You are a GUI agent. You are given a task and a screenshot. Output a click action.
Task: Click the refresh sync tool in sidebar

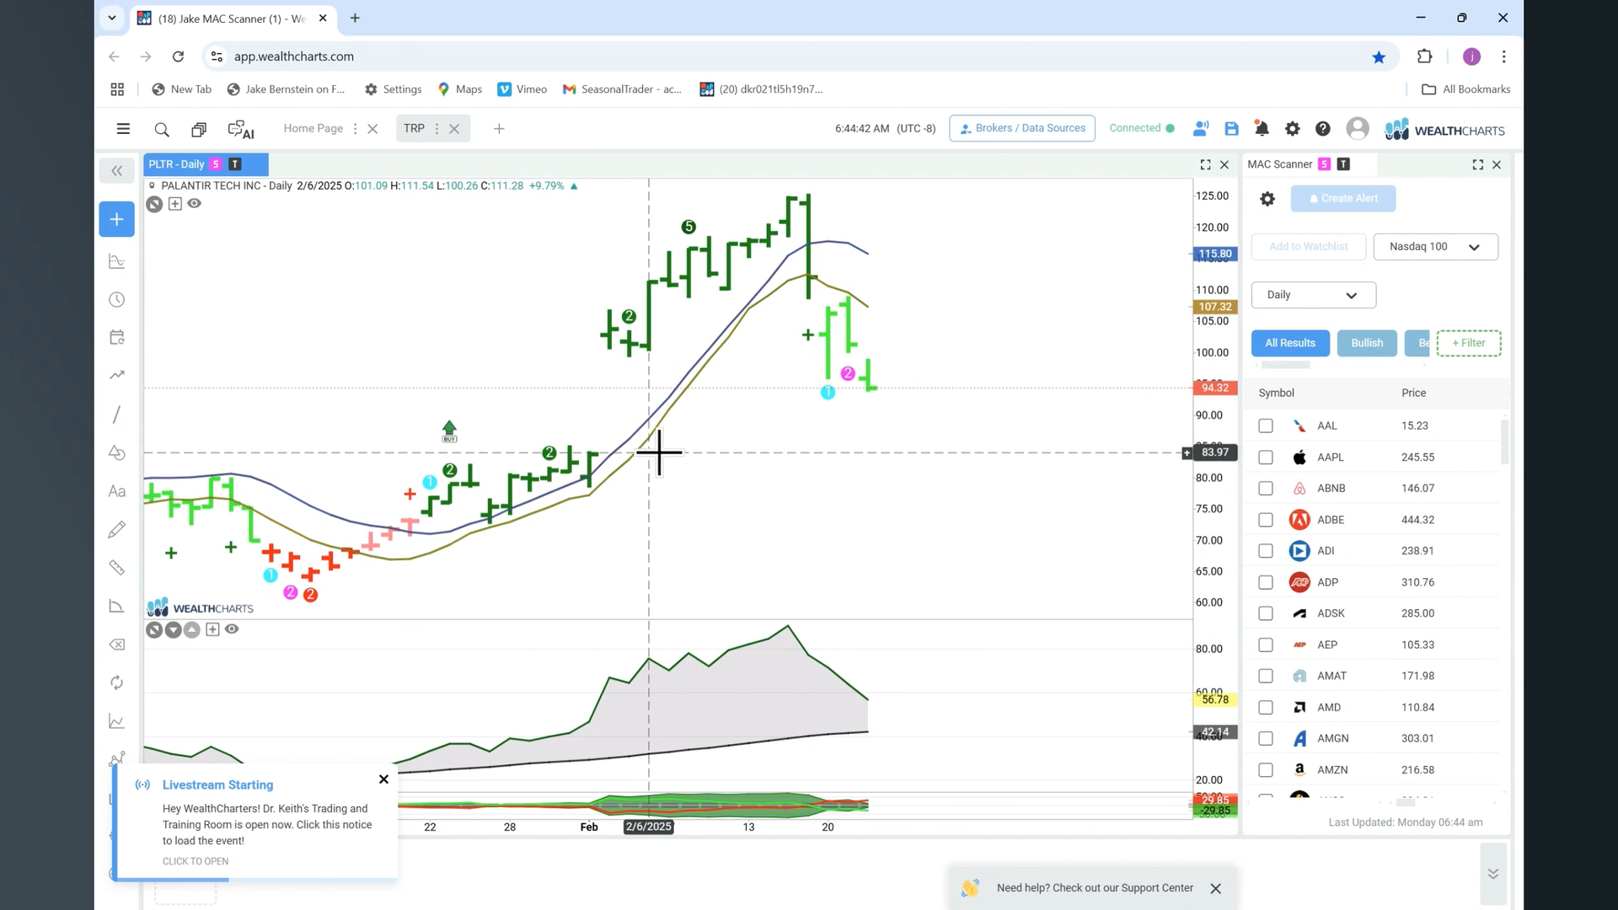click(x=117, y=682)
